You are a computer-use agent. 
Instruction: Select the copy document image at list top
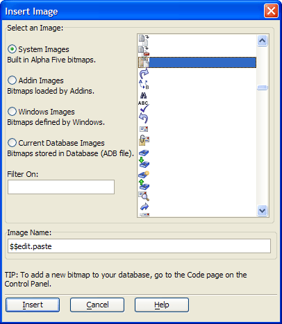point(144,40)
